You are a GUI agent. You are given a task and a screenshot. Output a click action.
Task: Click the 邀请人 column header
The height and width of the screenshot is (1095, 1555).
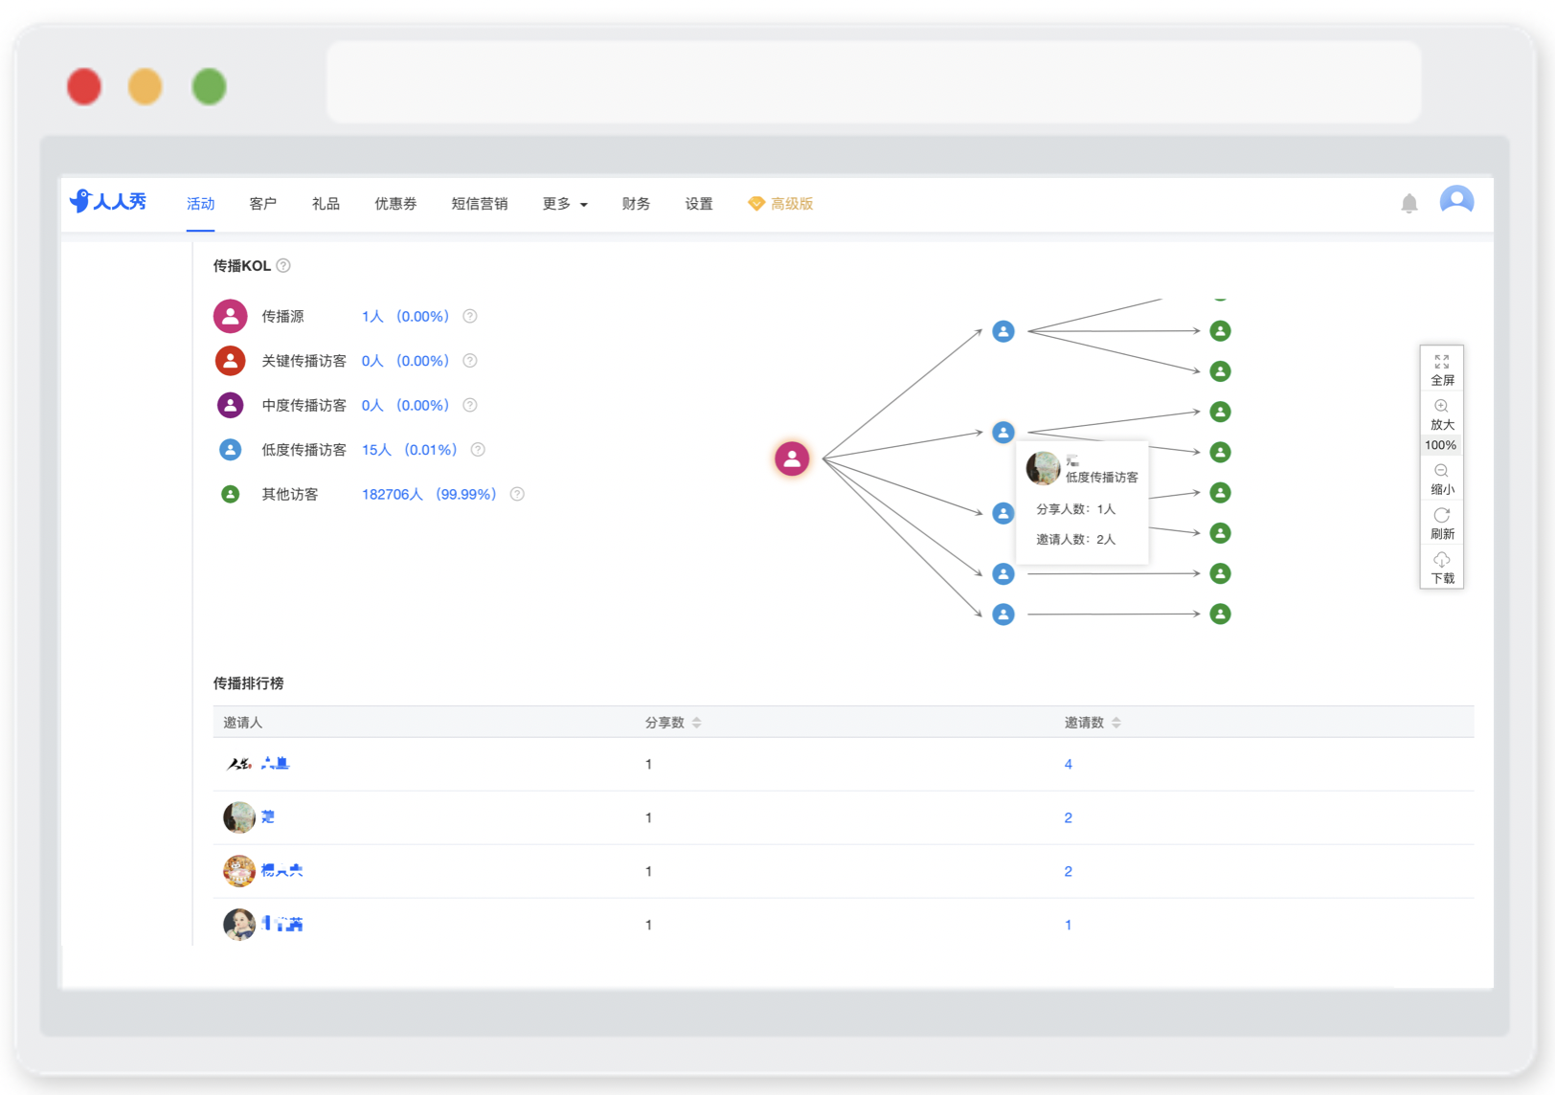tap(242, 723)
